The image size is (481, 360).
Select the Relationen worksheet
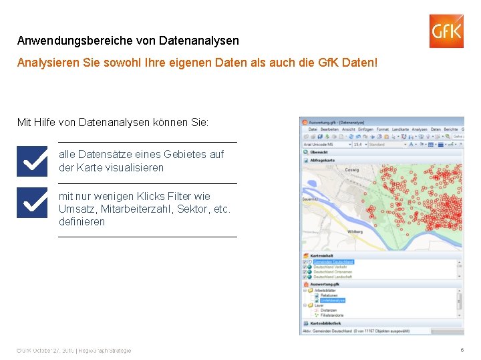[329, 295]
